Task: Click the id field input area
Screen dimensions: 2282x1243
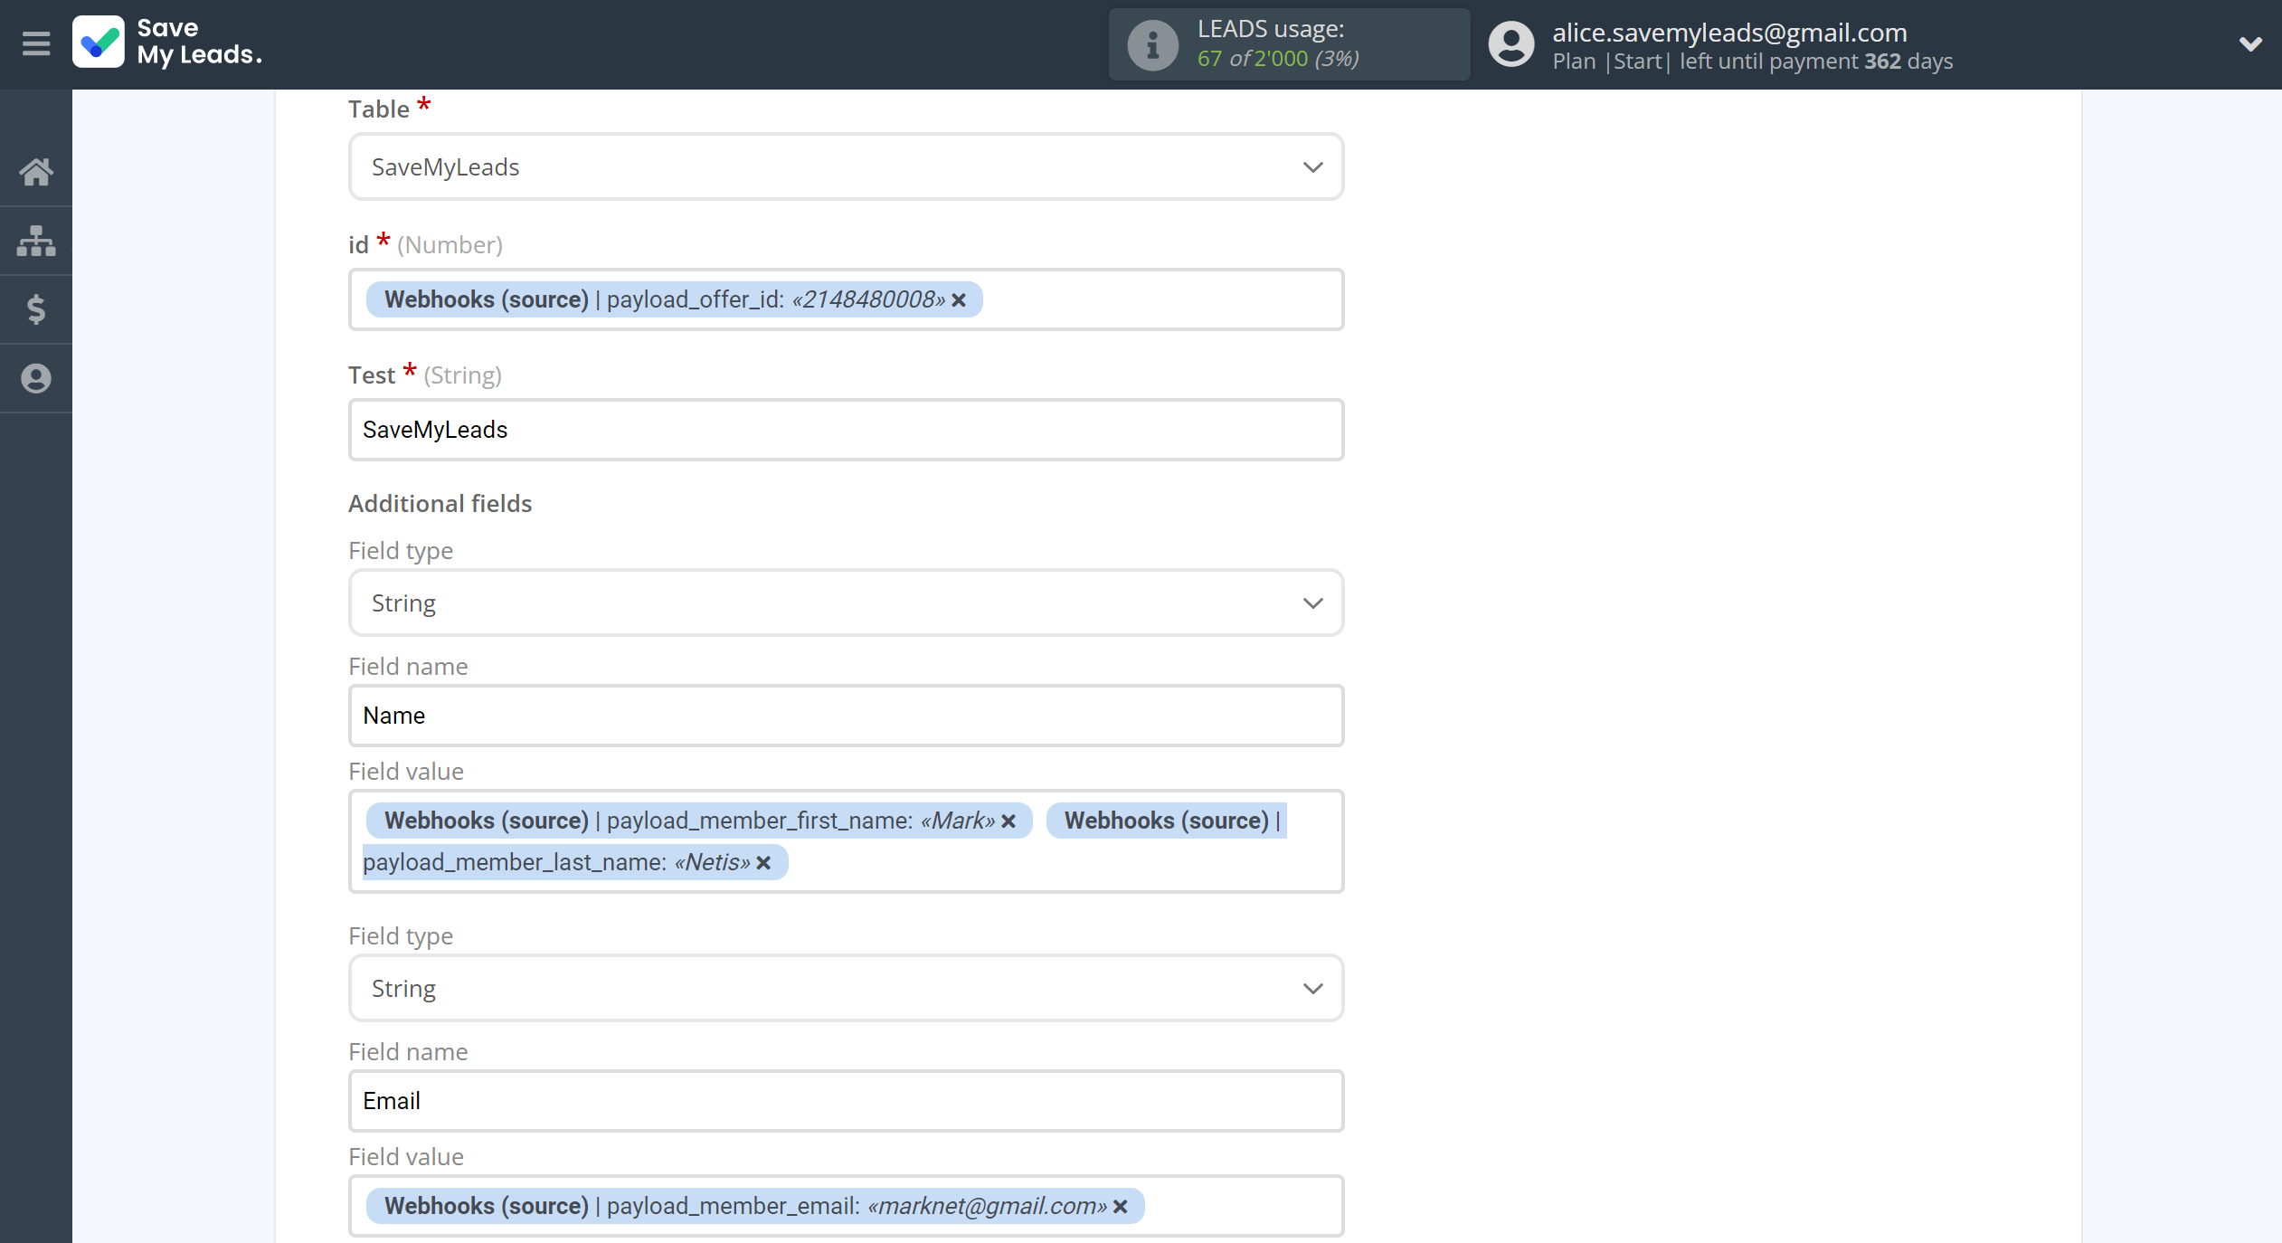Action: [846, 299]
